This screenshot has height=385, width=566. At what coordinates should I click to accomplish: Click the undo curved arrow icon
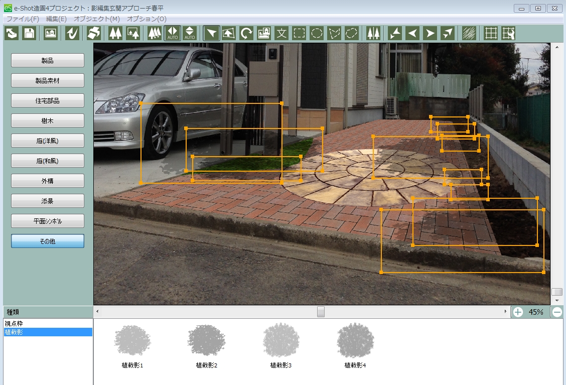[72, 33]
